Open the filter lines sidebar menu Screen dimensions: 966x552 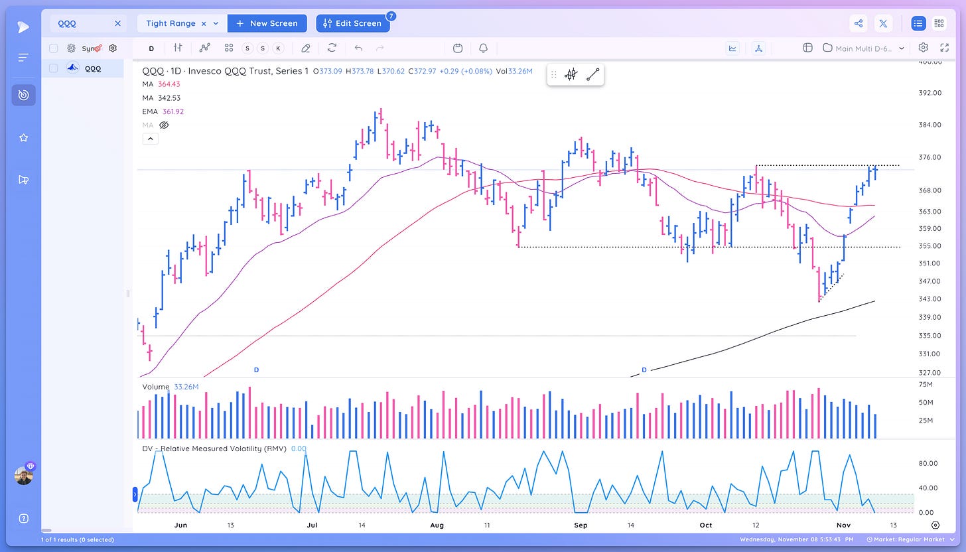[x=23, y=58]
